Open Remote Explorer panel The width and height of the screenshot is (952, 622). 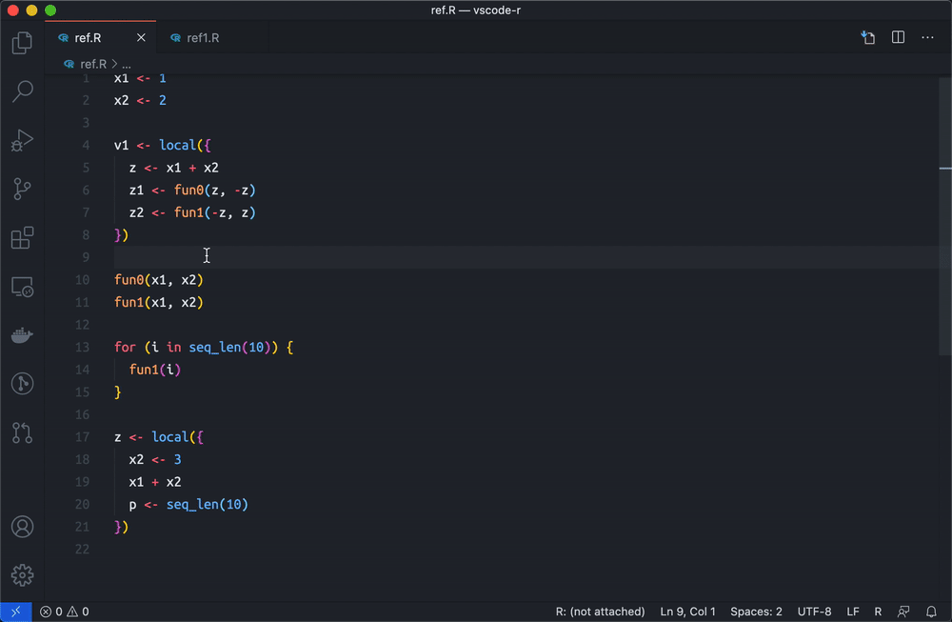(x=22, y=286)
